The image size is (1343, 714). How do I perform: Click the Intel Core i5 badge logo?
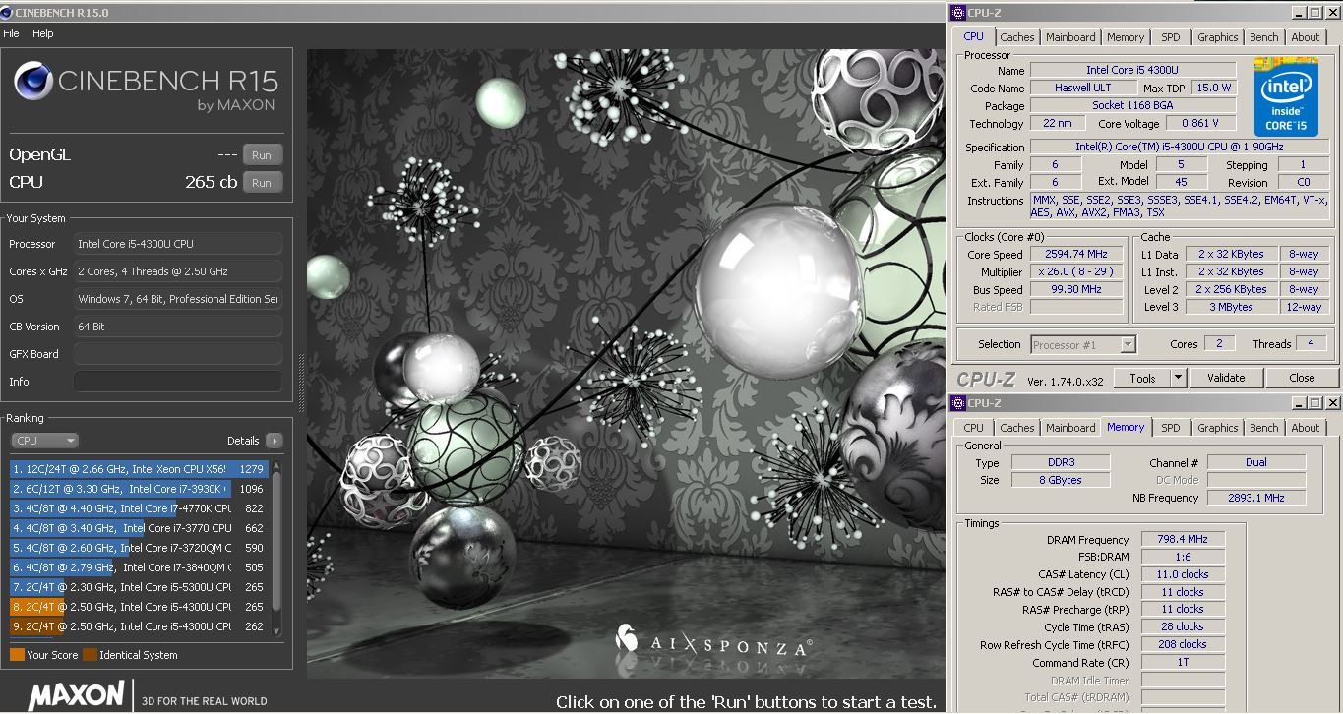point(1286,97)
